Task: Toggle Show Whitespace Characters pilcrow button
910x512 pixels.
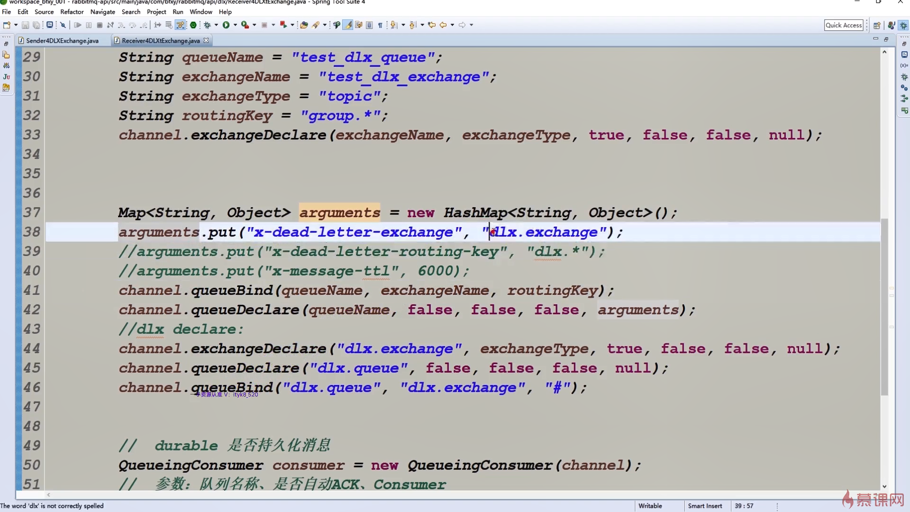Action: pos(380,25)
